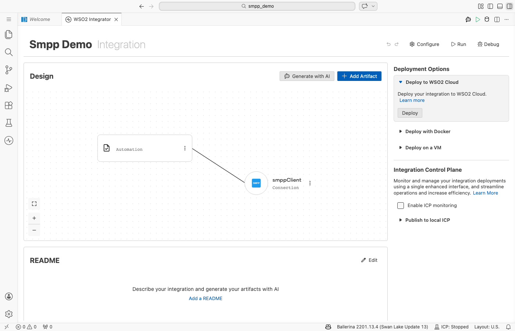Click debug bug icon in editor toolbar
The width and height of the screenshot is (515, 331).
(x=487, y=19)
